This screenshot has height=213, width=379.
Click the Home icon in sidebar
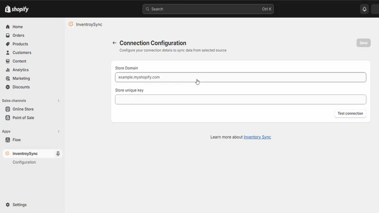point(8,27)
